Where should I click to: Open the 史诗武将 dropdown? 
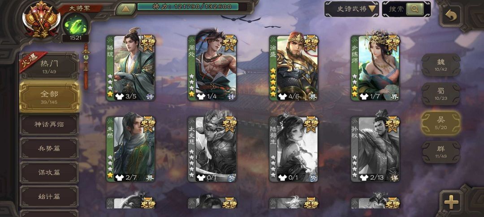click(x=352, y=9)
